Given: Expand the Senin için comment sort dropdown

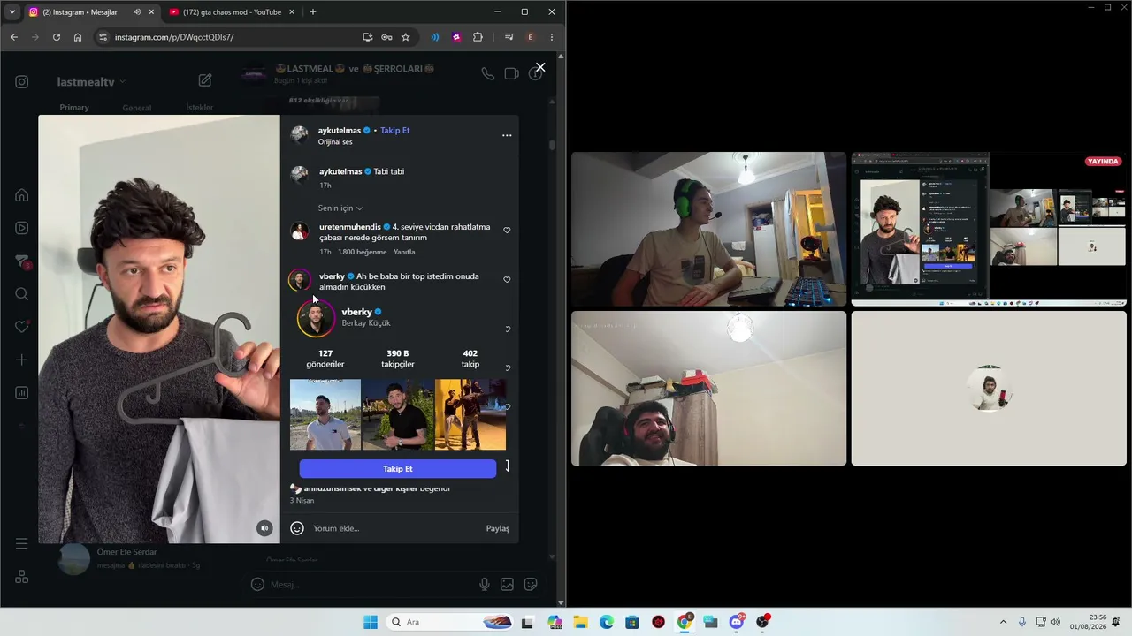Looking at the screenshot, I should (x=340, y=208).
